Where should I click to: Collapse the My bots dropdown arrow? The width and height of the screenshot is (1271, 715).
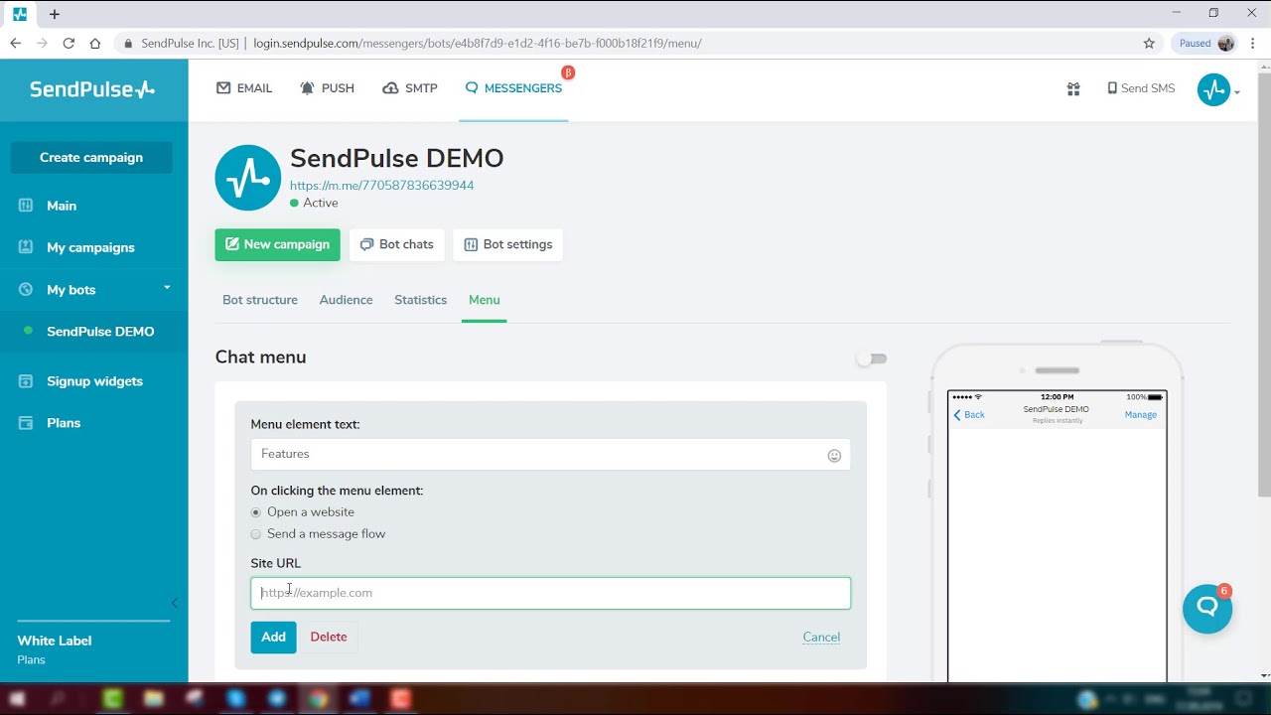(167, 288)
